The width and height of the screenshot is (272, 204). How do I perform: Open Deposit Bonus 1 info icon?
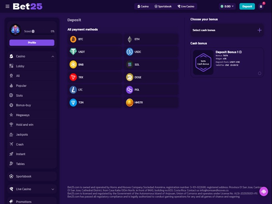(240, 52)
